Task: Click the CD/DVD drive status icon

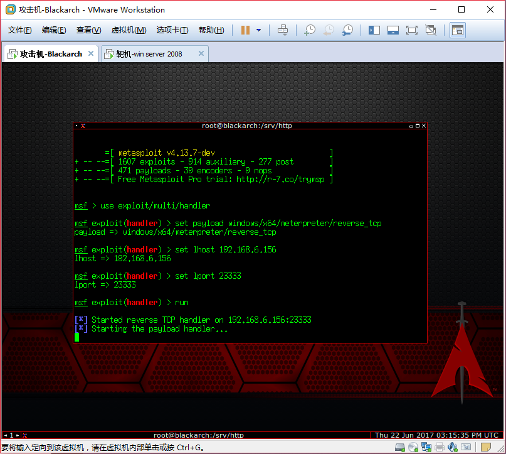Action: coord(413,447)
